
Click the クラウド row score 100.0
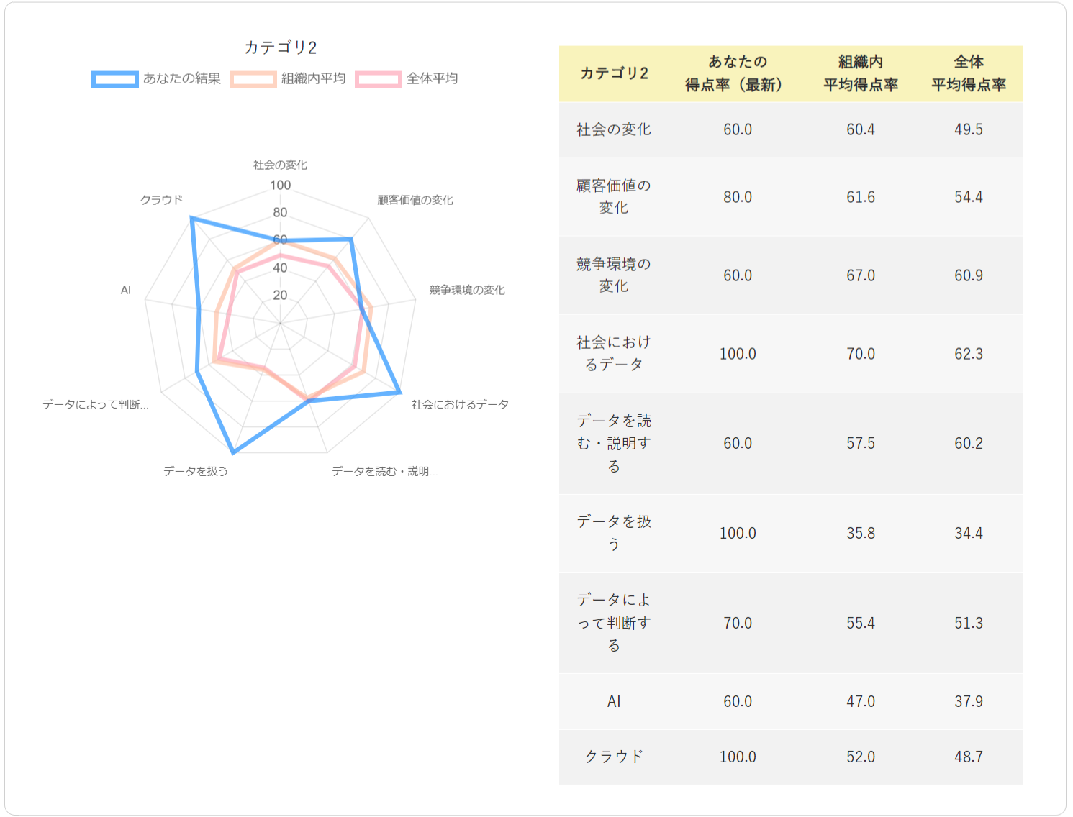738,757
